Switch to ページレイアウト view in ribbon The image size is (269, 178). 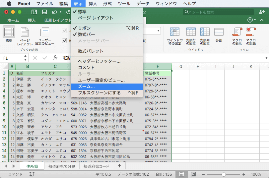pyautogui.click(x=25, y=32)
